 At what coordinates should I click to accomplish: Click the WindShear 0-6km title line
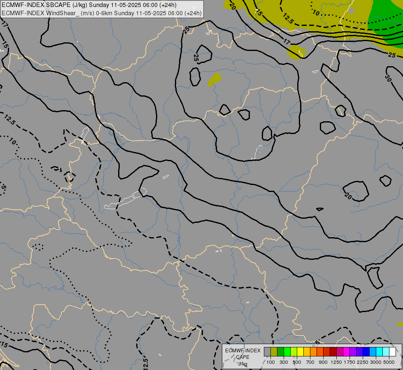pos(102,13)
